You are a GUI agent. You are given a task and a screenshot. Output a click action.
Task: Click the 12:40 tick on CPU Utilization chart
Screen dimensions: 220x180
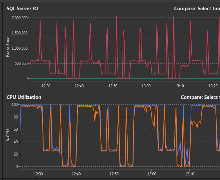76,174
